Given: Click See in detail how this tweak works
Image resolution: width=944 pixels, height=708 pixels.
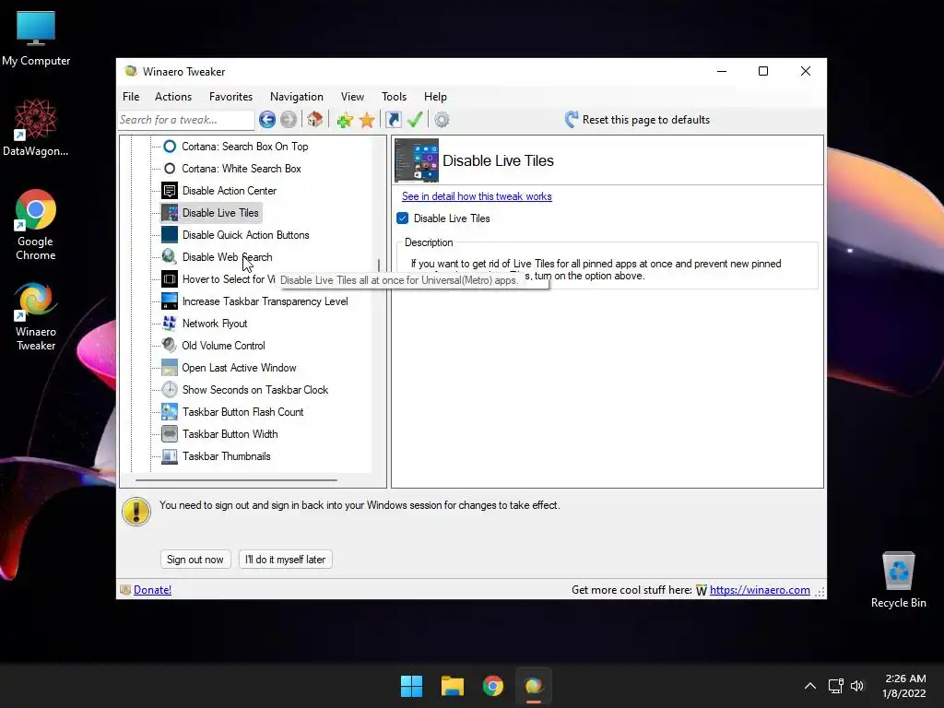Looking at the screenshot, I should point(477,196).
